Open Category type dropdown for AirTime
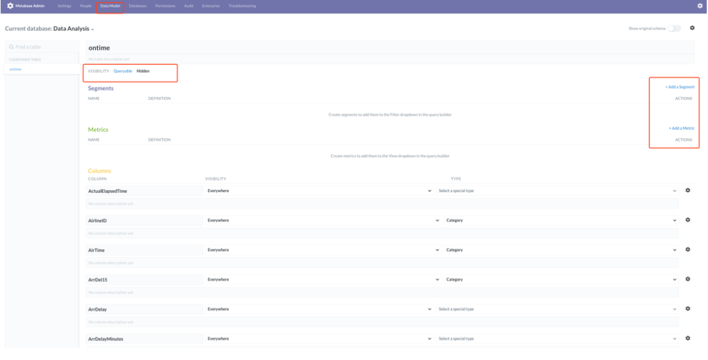Screen dimensions: 708x360 point(561,250)
